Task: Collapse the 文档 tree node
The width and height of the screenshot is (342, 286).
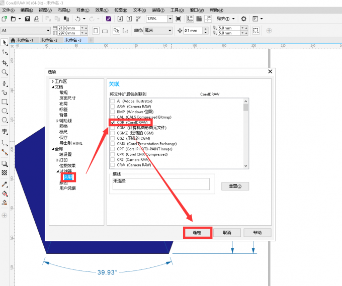Action: 53,87
